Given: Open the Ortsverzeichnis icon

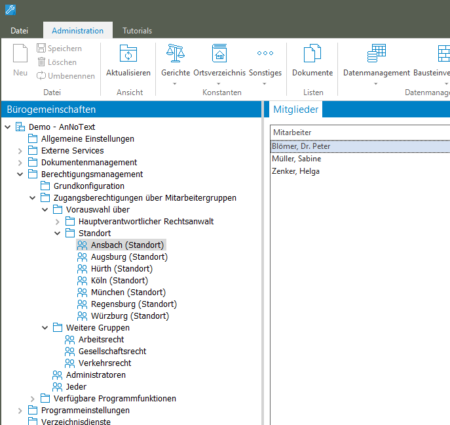Looking at the screenshot, I should click(219, 54).
